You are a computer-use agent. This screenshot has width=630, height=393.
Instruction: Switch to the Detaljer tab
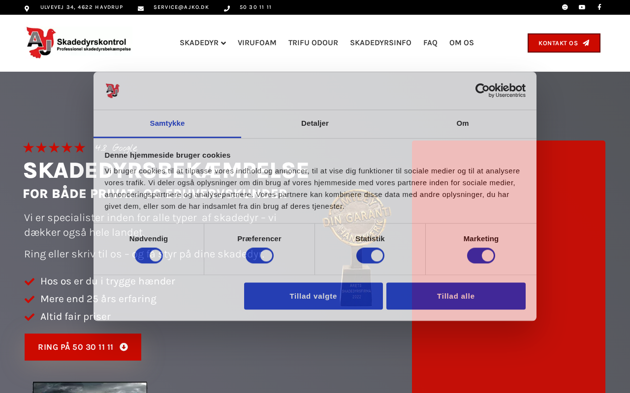coord(315,123)
